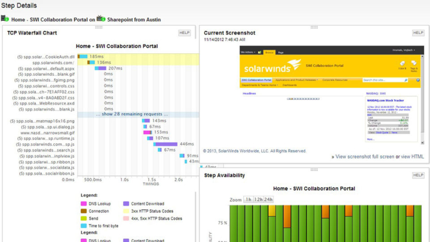Image resolution: width=430 pixels, height=242 pixels.
Task: Select spp.solarwin...inplview.js request label
Action: click(x=47, y=156)
